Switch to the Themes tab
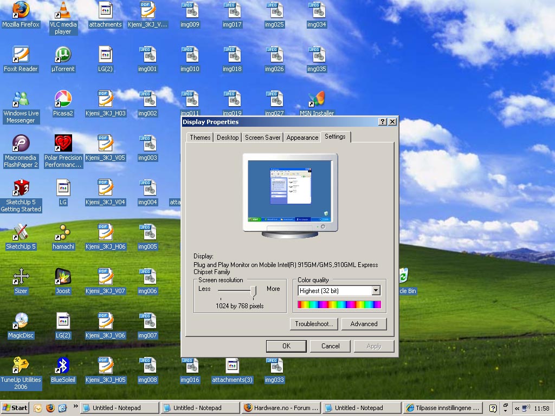 coord(200,137)
